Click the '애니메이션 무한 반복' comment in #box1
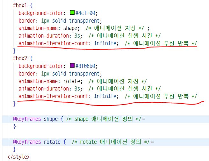Viewport: 209px width, 161px height. click(161, 43)
